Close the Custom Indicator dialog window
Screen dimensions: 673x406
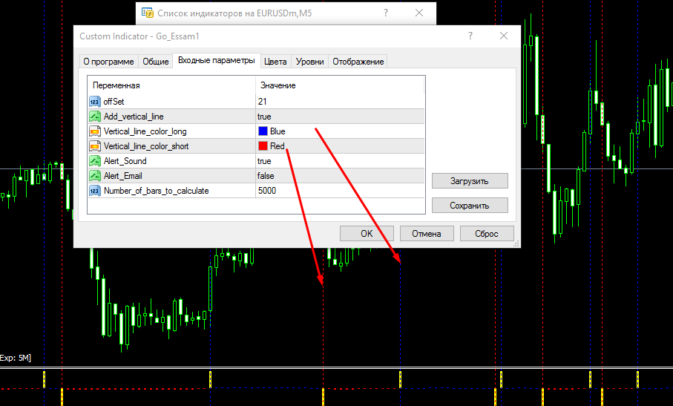[x=504, y=36]
